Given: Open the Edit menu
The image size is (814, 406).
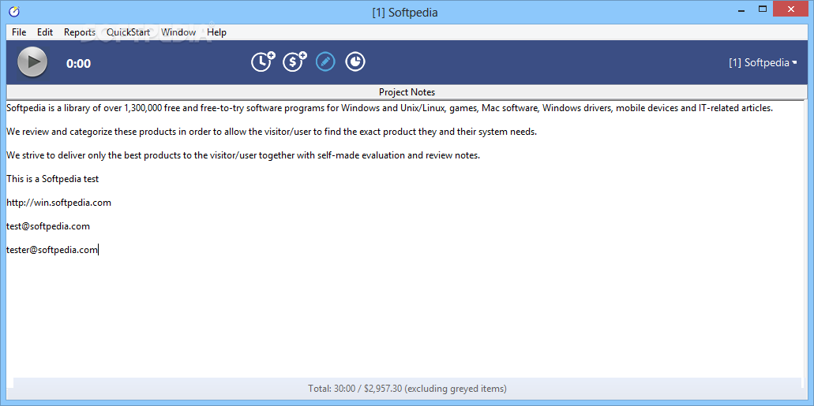Looking at the screenshot, I should point(45,32).
